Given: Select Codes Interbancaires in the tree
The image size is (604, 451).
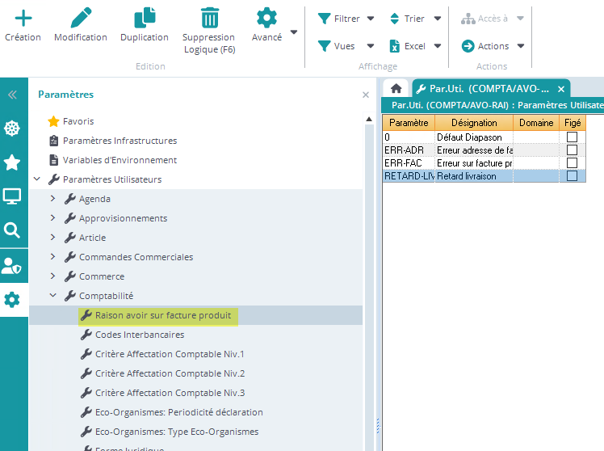Looking at the screenshot, I should click(x=139, y=335).
